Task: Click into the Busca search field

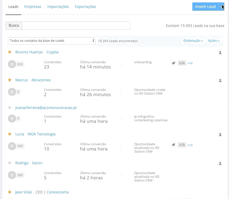Action: 76,25
